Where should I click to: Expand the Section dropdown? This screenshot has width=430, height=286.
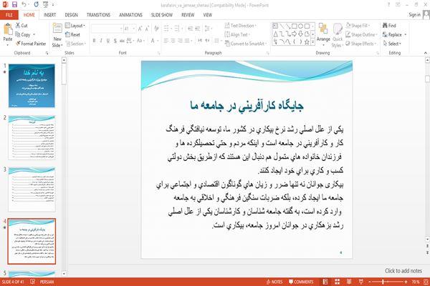click(76, 44)
